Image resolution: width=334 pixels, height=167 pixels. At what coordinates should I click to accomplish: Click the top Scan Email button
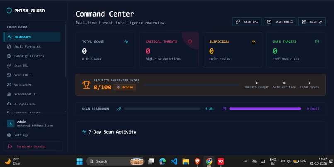pos(280,21)
